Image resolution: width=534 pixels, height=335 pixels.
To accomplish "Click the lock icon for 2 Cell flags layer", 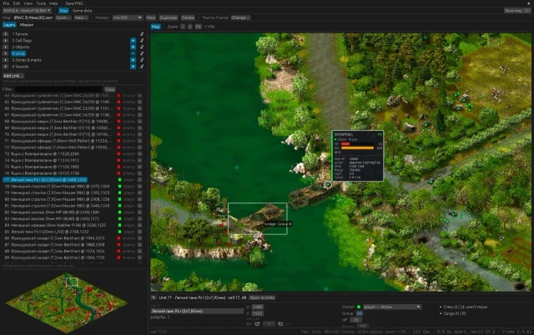I will (x=142, y=41).
